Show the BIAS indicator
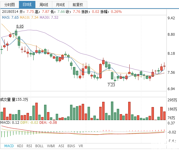The width and height of the screenshot is (179, 151). [x=71, y=146]
